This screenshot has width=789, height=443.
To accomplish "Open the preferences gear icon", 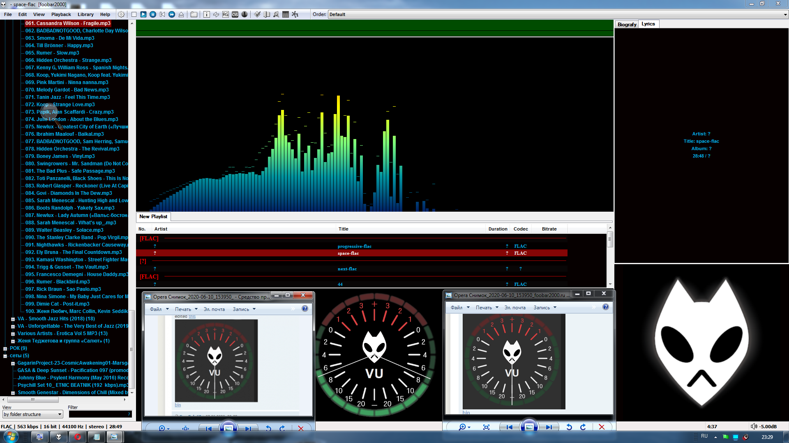I will pos(121,14).
